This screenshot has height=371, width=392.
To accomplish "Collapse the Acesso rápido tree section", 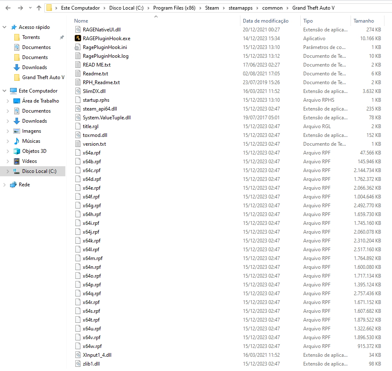I will pyautogui.click(x=4, y=27).
